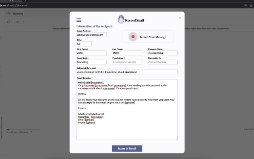Click the Email Topic field with Marketing
The width and height of the screenshot is (254, 159).
point(92,62)
